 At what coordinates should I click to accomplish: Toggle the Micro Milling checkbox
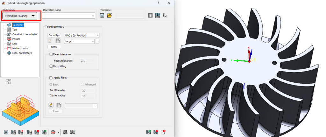point(51,66)
